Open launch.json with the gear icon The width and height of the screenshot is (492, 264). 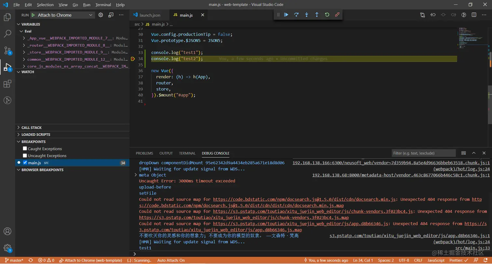click(101, 15)
